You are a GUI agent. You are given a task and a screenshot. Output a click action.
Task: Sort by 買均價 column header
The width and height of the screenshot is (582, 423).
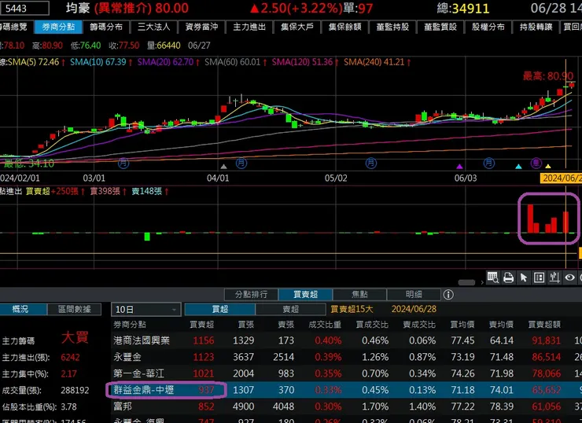tap(462, 325)
